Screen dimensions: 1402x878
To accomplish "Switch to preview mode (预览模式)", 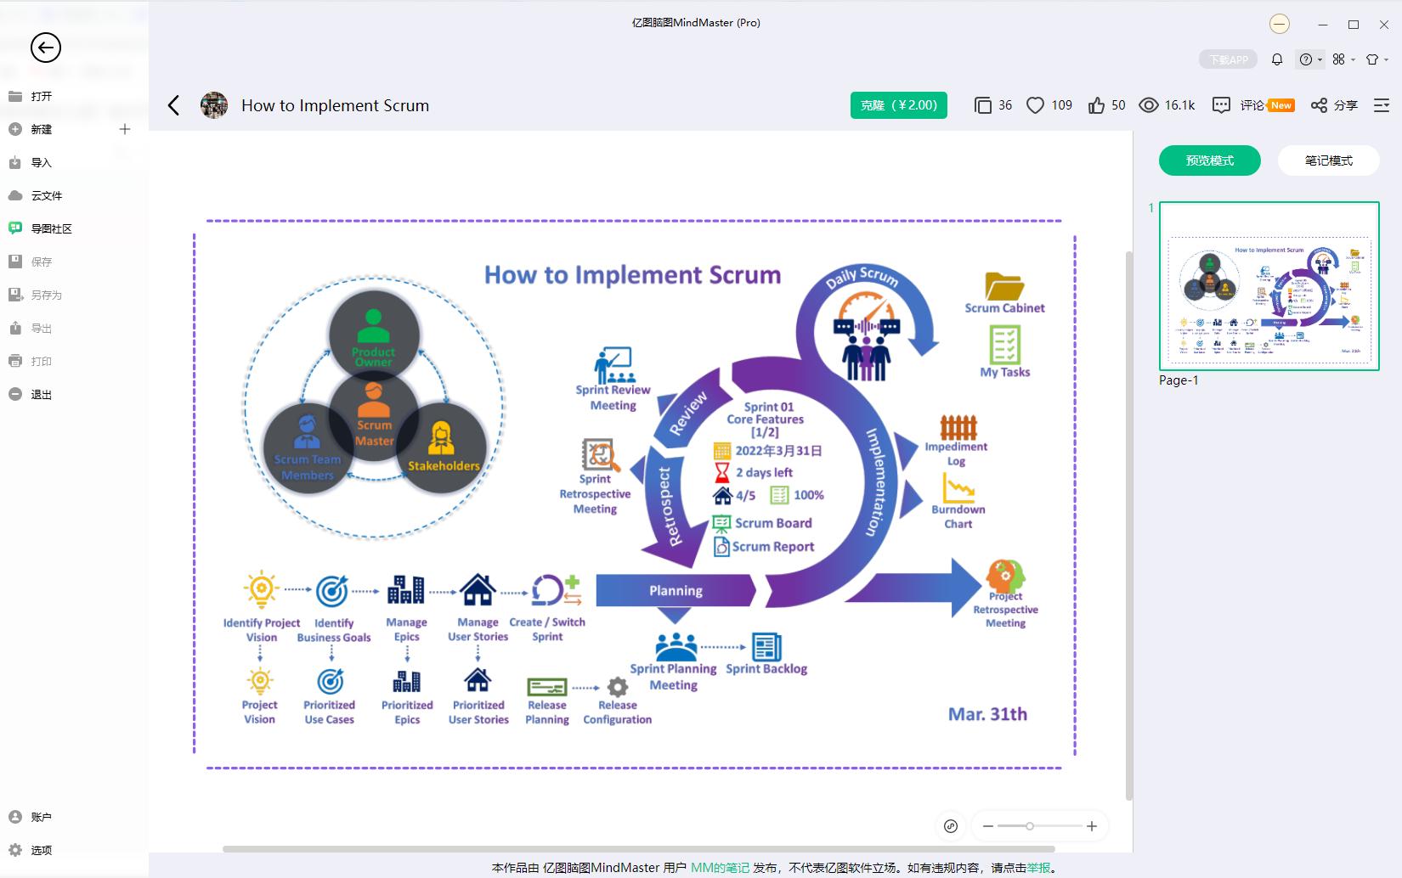I will 1209,160.
